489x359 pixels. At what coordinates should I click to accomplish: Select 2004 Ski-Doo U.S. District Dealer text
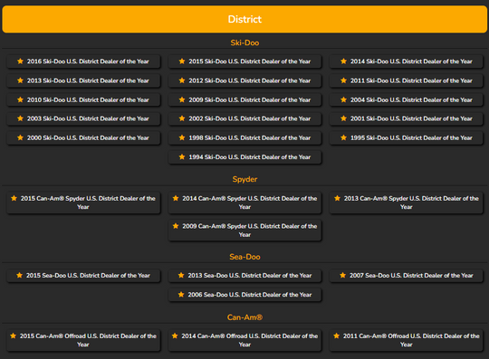pos(411,100)
